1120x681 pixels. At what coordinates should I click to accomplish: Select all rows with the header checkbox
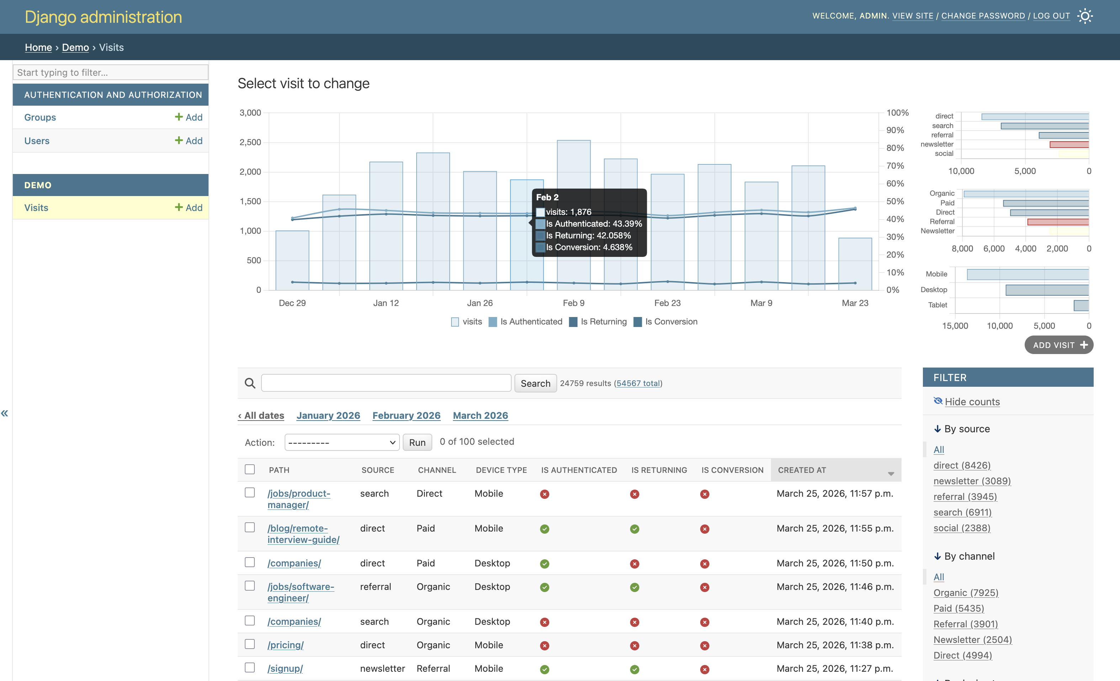tap(250, 469)
